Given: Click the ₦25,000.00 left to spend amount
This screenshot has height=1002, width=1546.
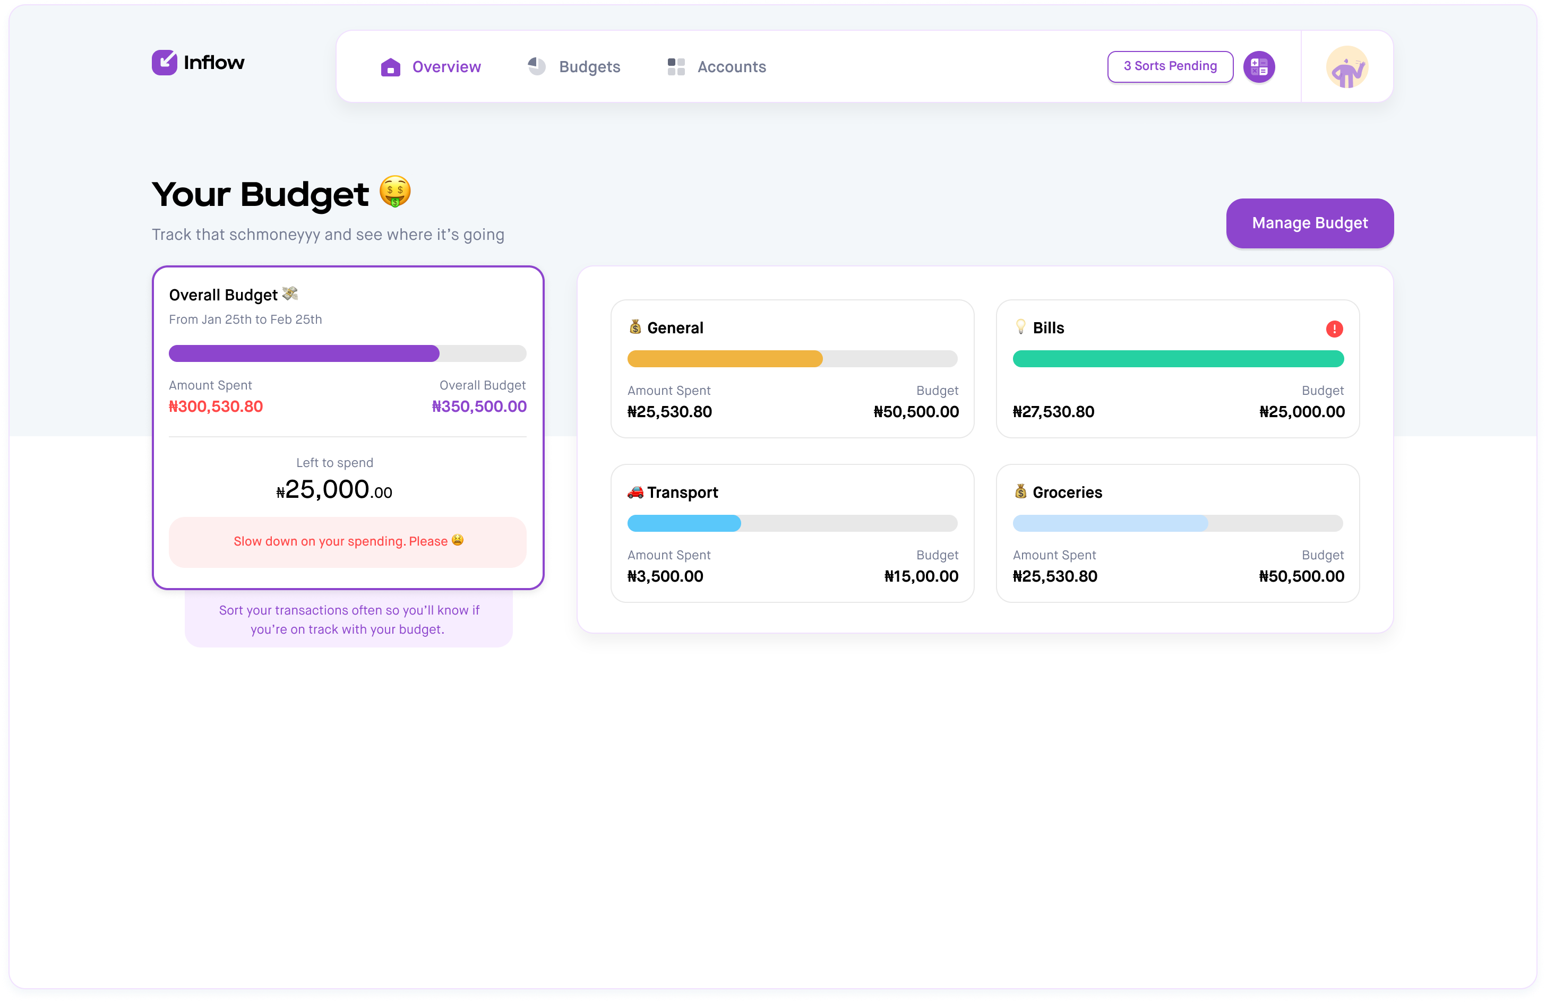Looking at the screenshot, I should coord(334,490).
